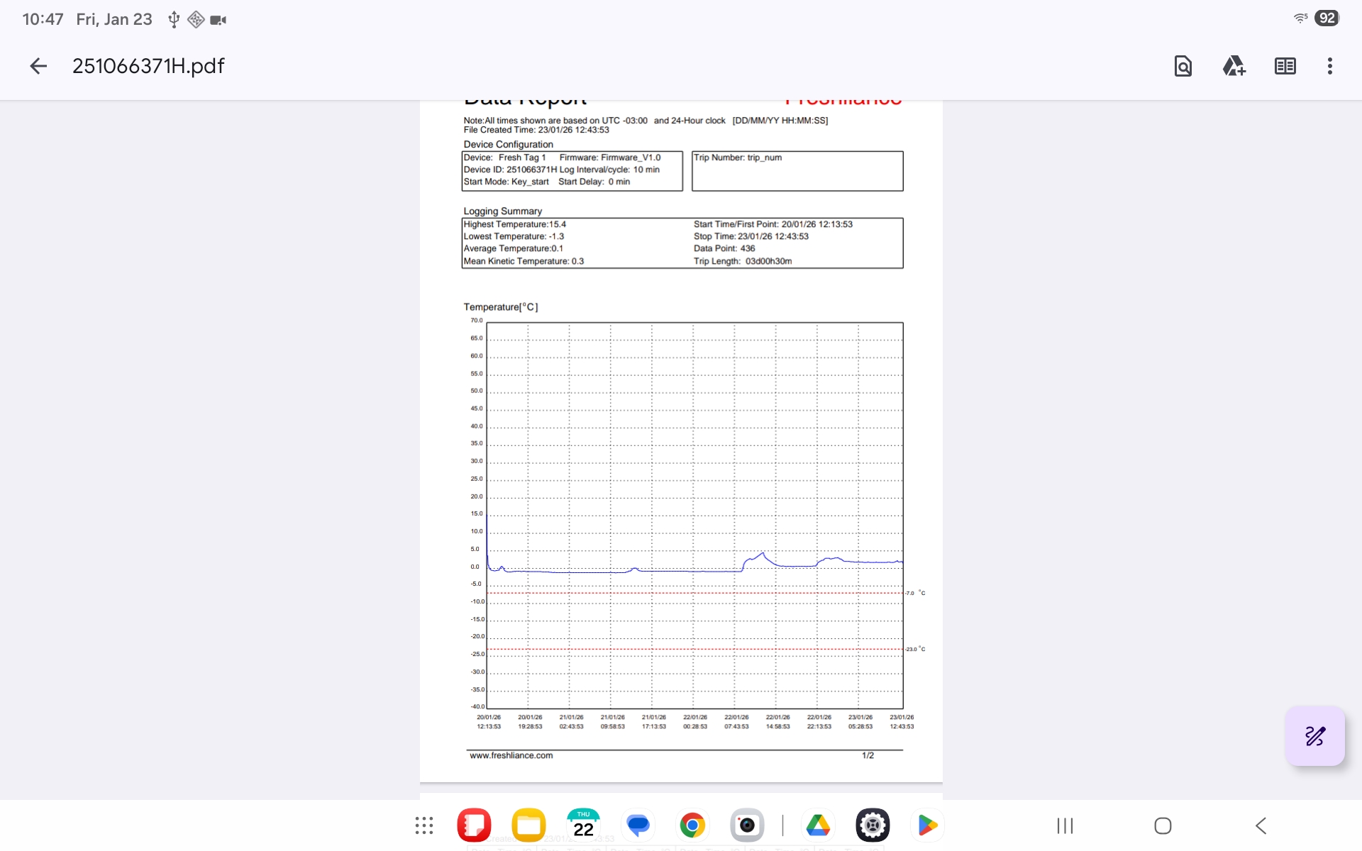1362x851 pixels.
Task: Tap the floating annotate pencil button
Action: click(1314, 736)
